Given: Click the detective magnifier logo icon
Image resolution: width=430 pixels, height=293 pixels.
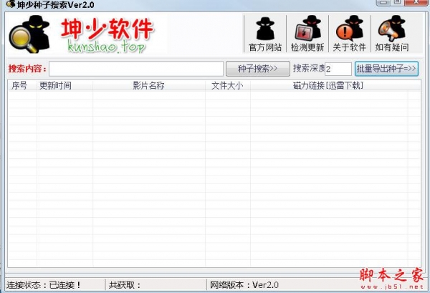Looking at the screenshot, I should (x=29, y=34).
